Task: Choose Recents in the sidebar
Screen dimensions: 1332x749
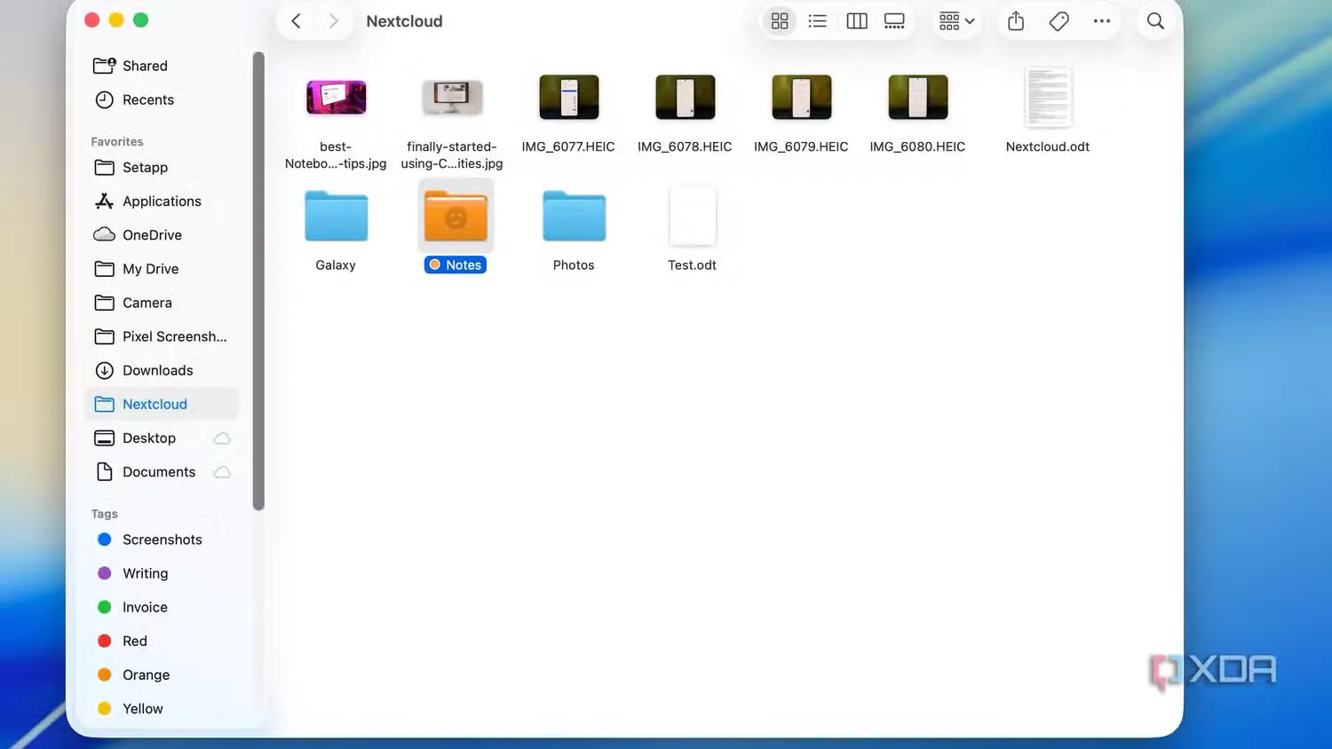Action: 147,99
